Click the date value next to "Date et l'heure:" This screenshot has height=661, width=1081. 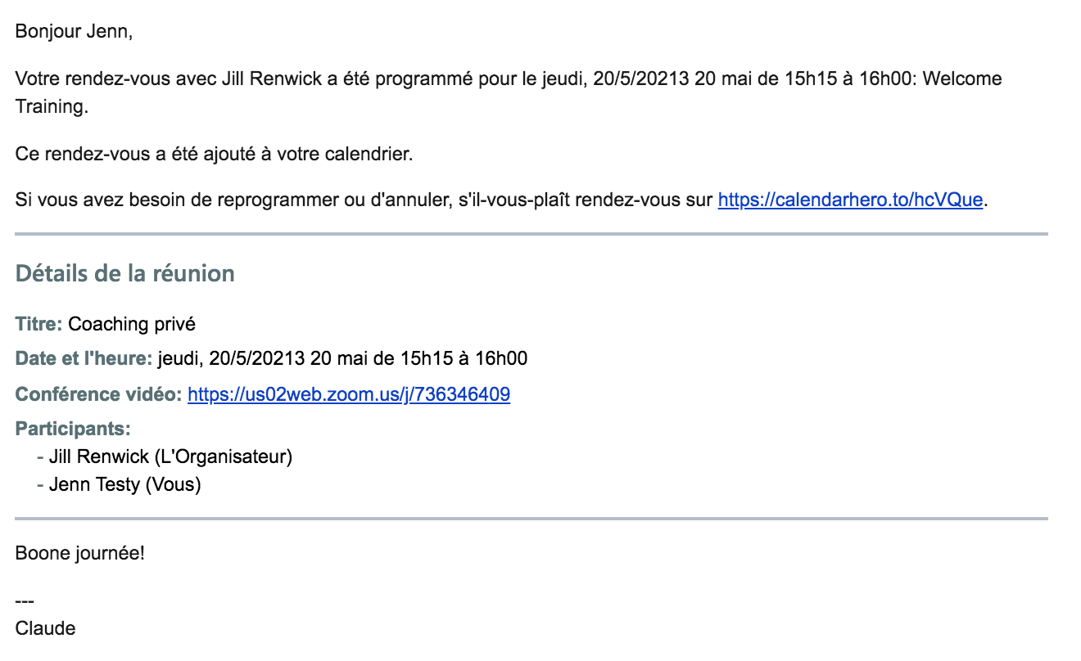pyautogui.click(x=342, y=358)
